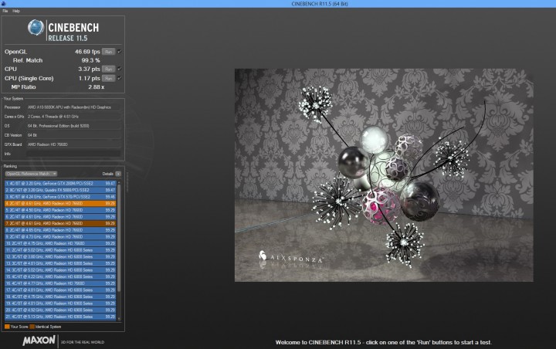Run the CPU (Single Core) test
Screen dimensions: 556x349
click(109, 76)
